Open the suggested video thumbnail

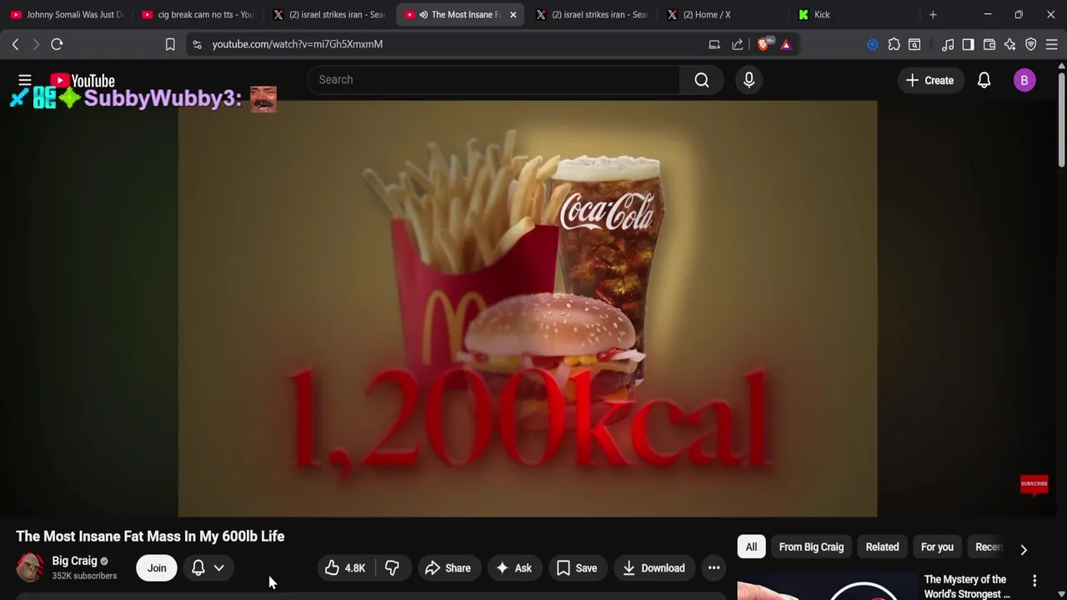click(826, 587)
